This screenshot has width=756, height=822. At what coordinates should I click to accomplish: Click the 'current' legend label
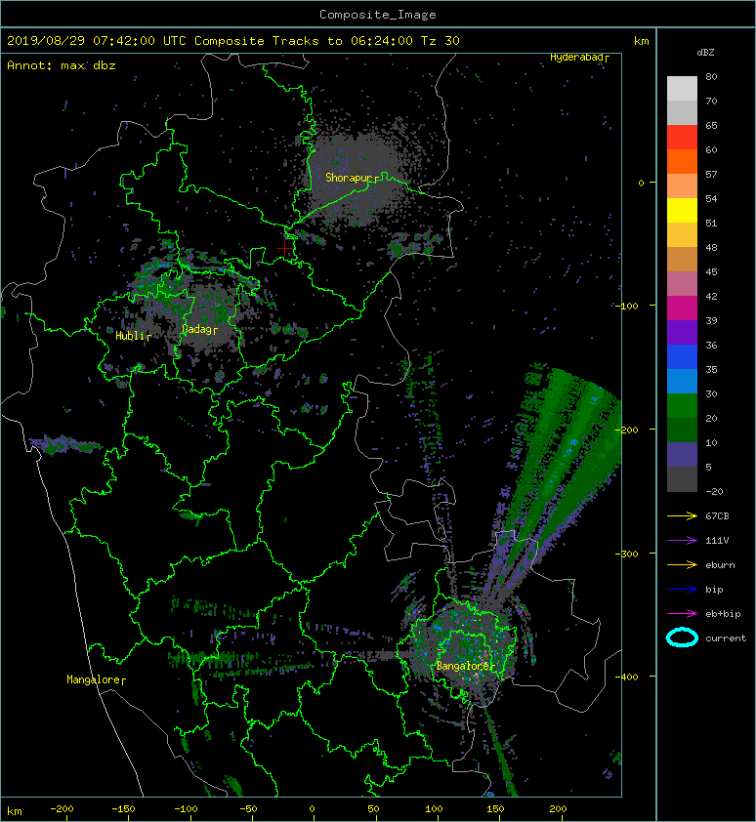[x=726, y=638]
